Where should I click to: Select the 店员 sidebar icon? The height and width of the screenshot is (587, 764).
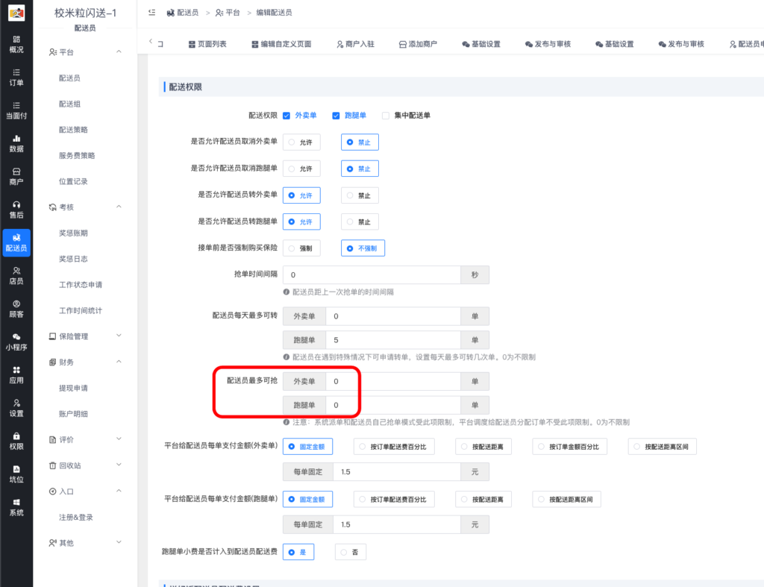16,277
